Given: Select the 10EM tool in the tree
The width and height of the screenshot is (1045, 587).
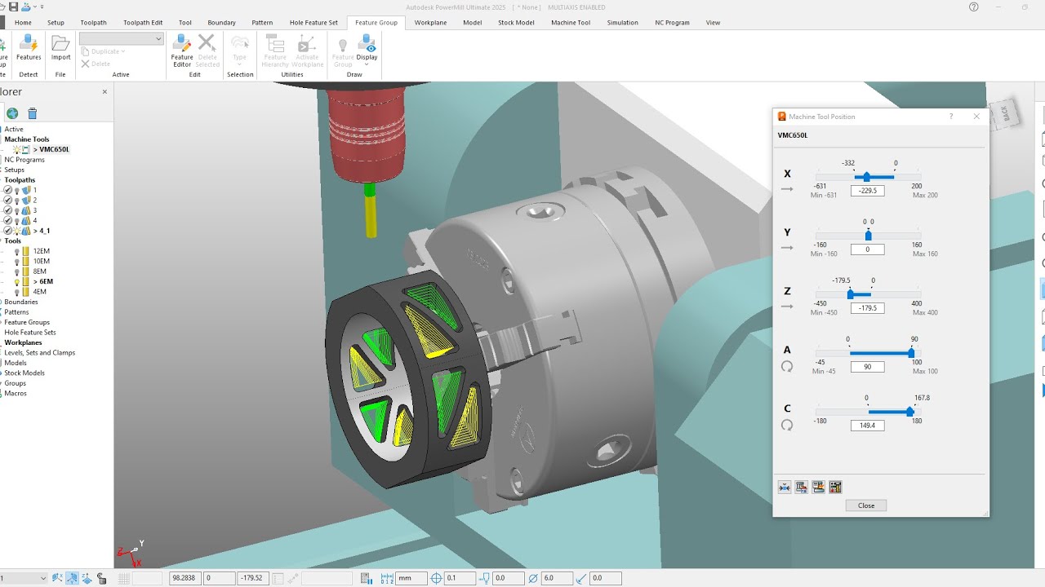Looking at the screenshot, I should click(40, 261).
